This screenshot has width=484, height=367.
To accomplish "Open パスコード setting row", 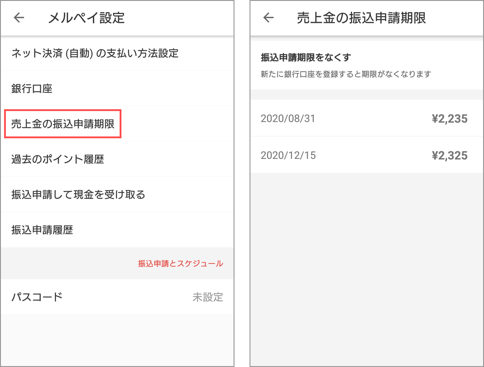I will [117, 297].
